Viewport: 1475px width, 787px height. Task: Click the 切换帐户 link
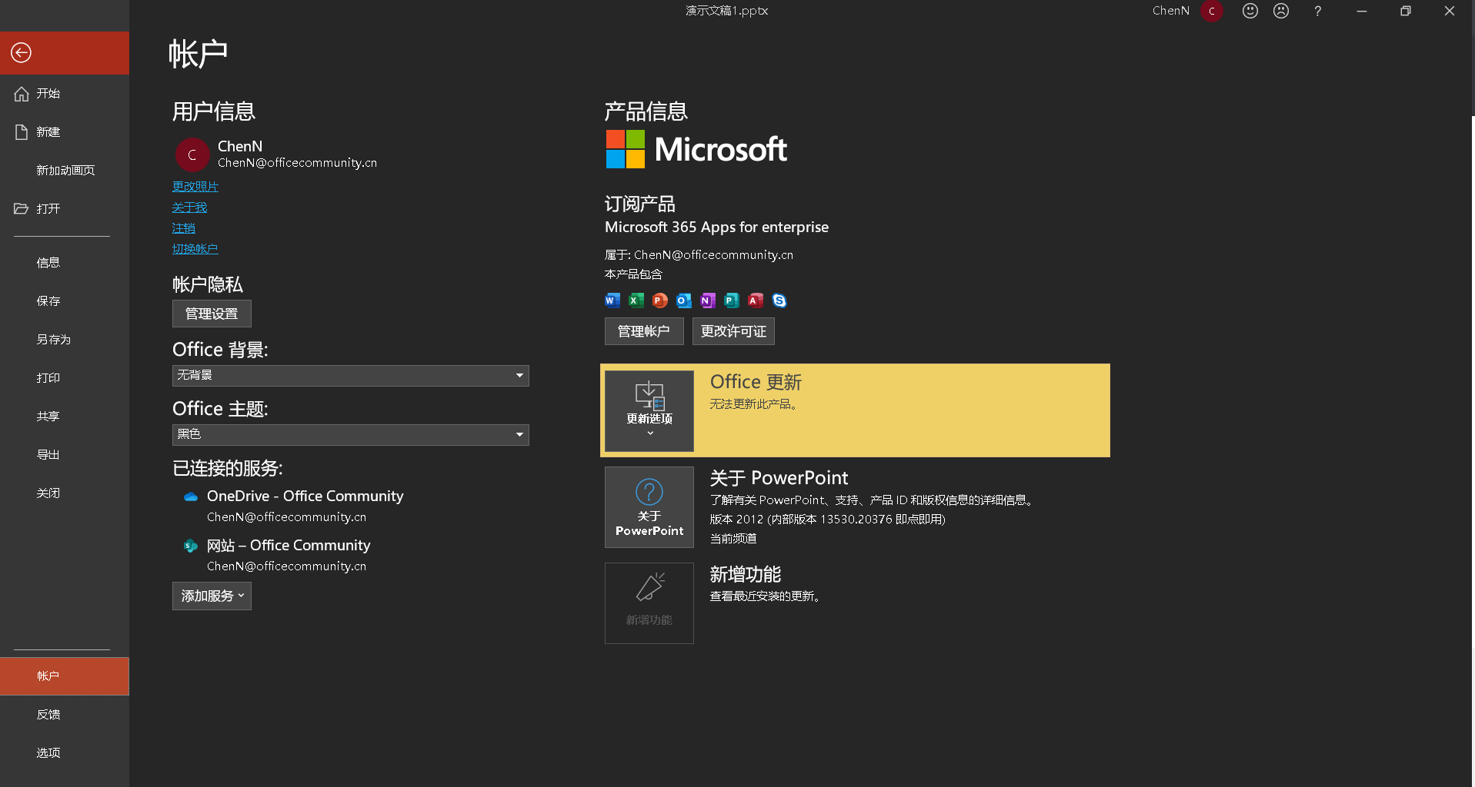tap(195, 249)
